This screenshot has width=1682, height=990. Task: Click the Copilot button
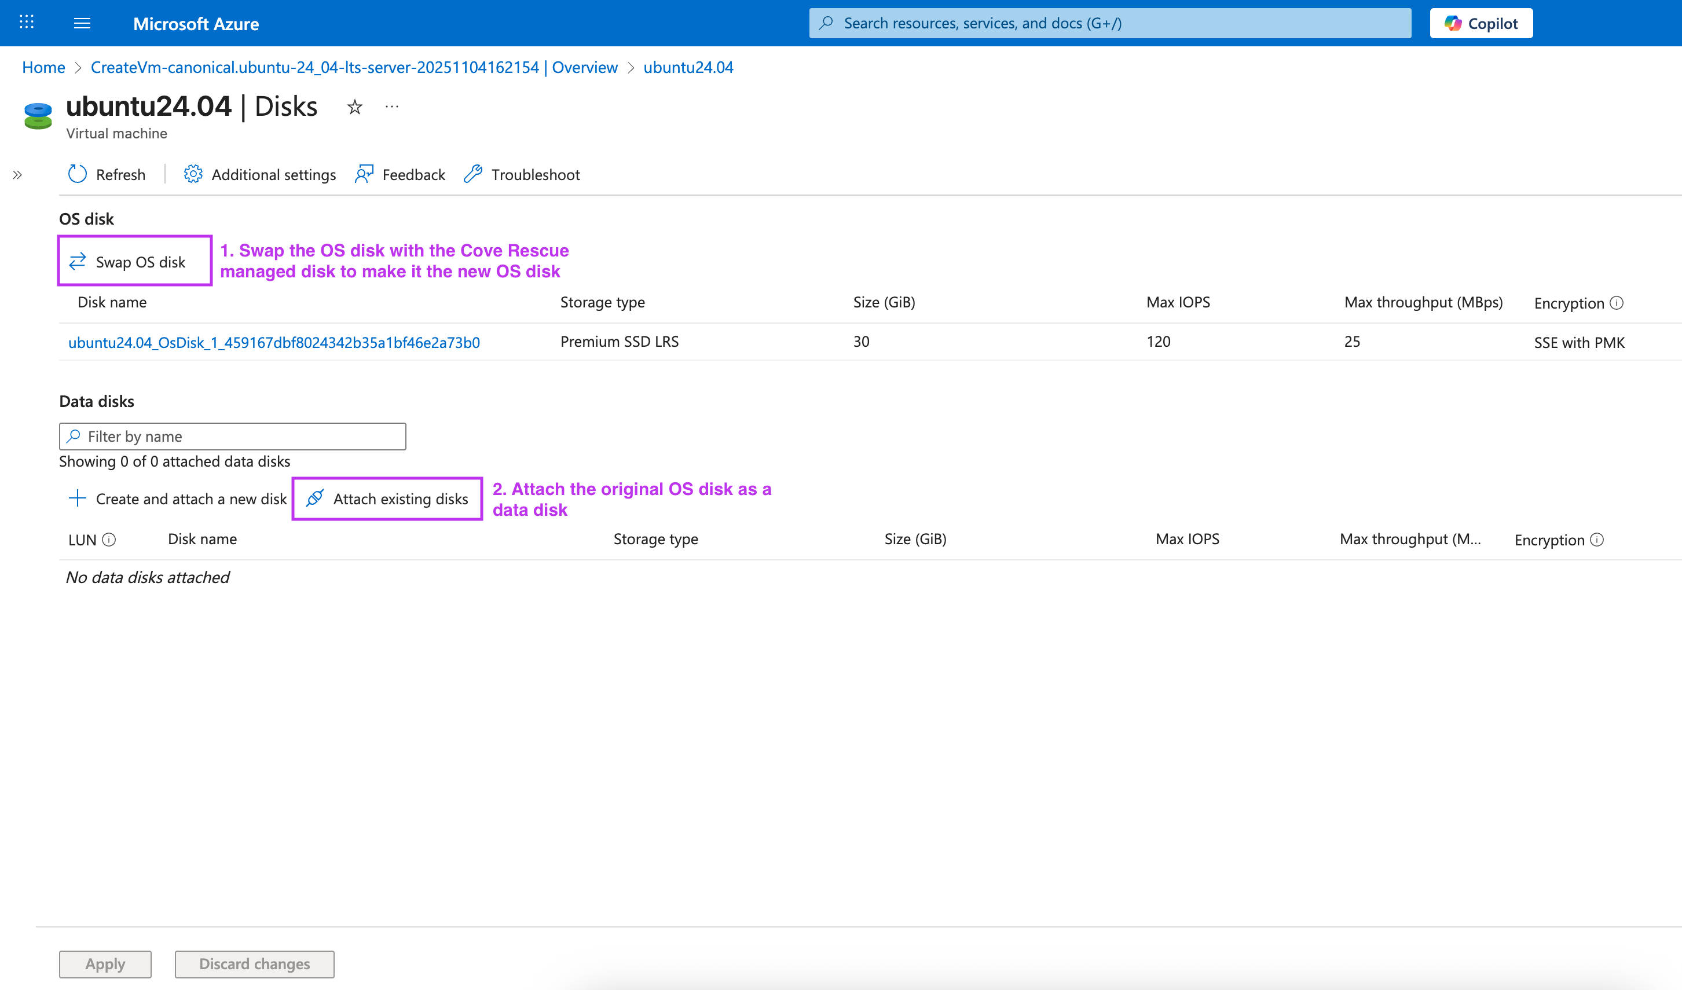[1481, 23]
